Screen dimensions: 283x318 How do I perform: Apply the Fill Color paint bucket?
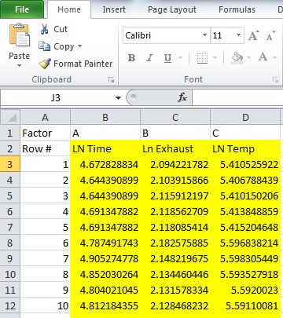pyautogui.click(x=237, y=58)
